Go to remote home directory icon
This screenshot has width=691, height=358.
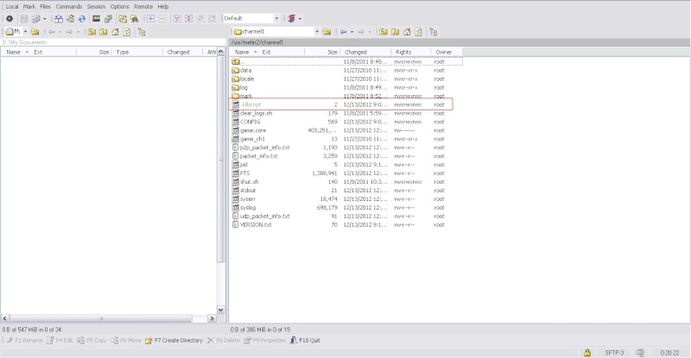click(x=407, y=32)
